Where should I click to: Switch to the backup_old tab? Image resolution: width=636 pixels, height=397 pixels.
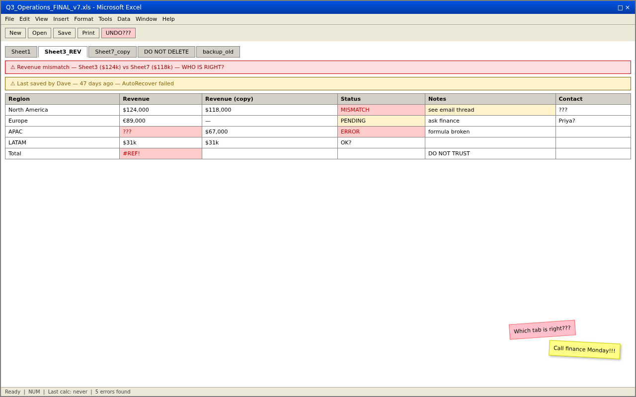tap(218, 52)
